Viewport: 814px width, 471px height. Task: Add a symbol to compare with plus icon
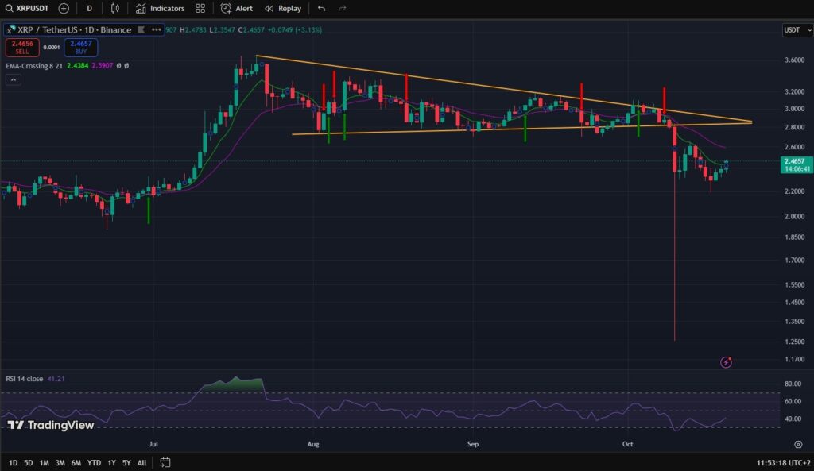64,9
